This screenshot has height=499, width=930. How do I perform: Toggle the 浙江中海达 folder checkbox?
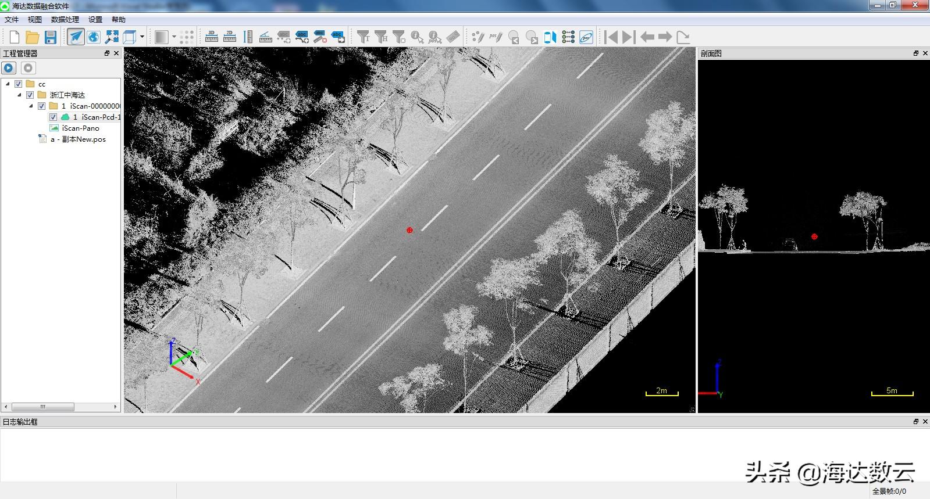(30, 95)
